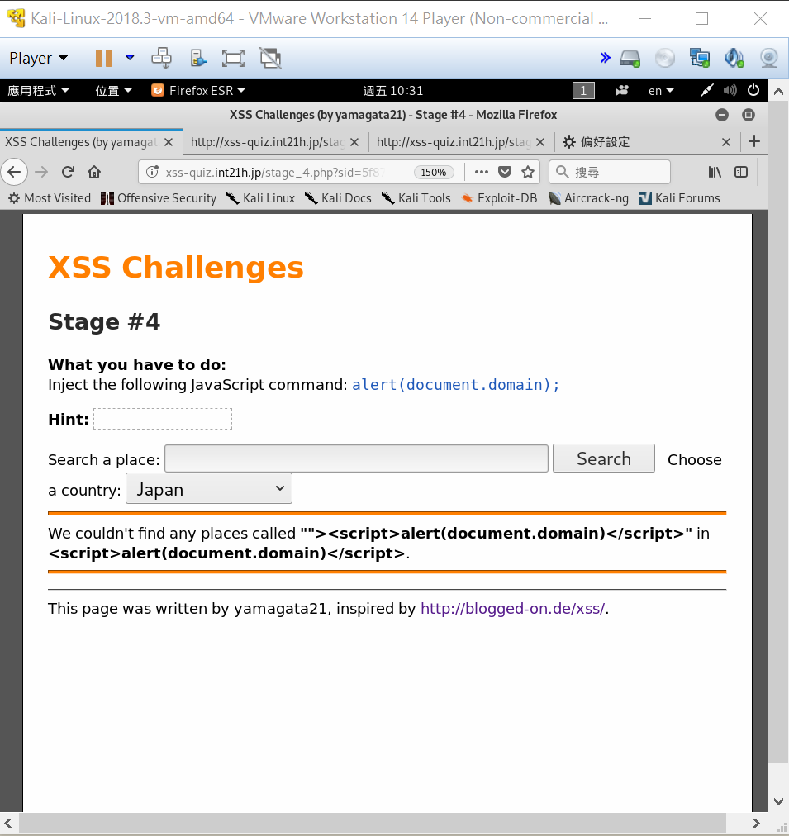Close the XSS Challenges tab

(x=169, y=142)
